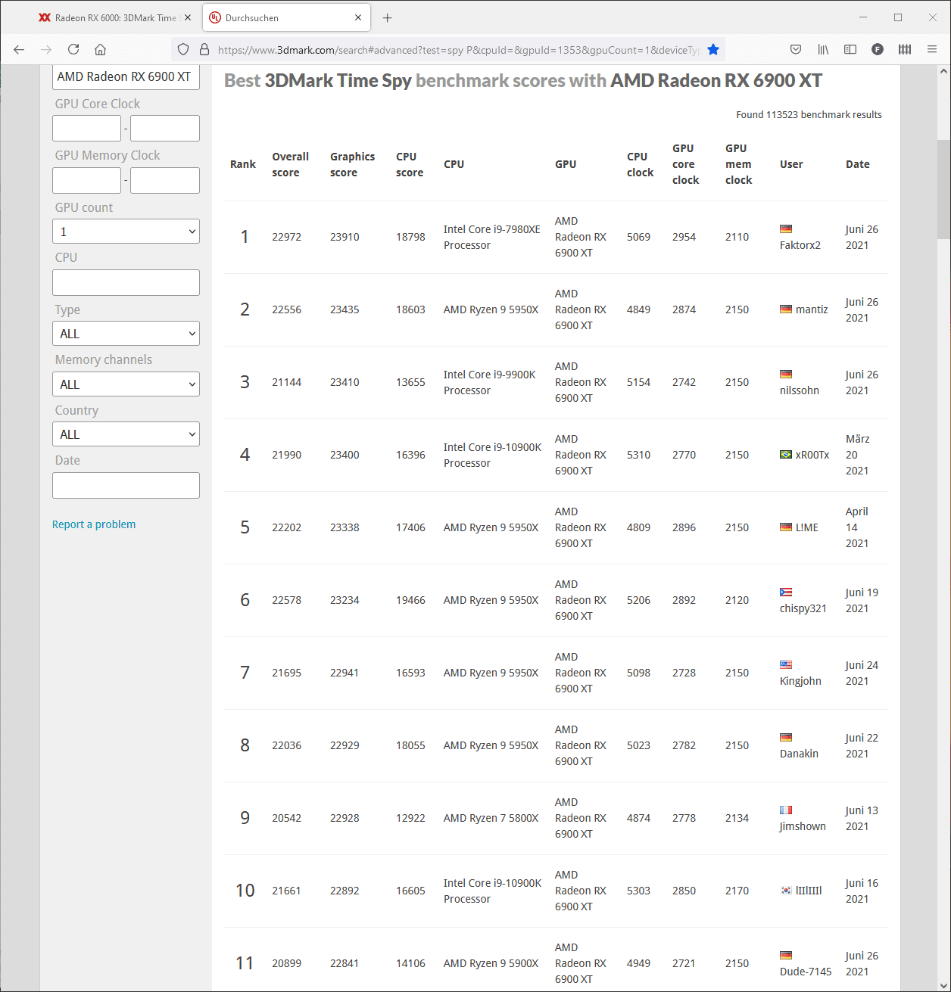Click the page vertical scrollbar thumb
This screenshot has width=951, height=992.
pos(943,189)
